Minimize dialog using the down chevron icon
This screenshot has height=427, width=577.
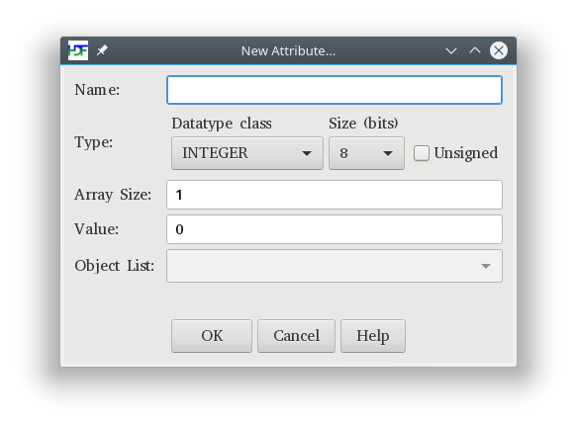[451, 50]
